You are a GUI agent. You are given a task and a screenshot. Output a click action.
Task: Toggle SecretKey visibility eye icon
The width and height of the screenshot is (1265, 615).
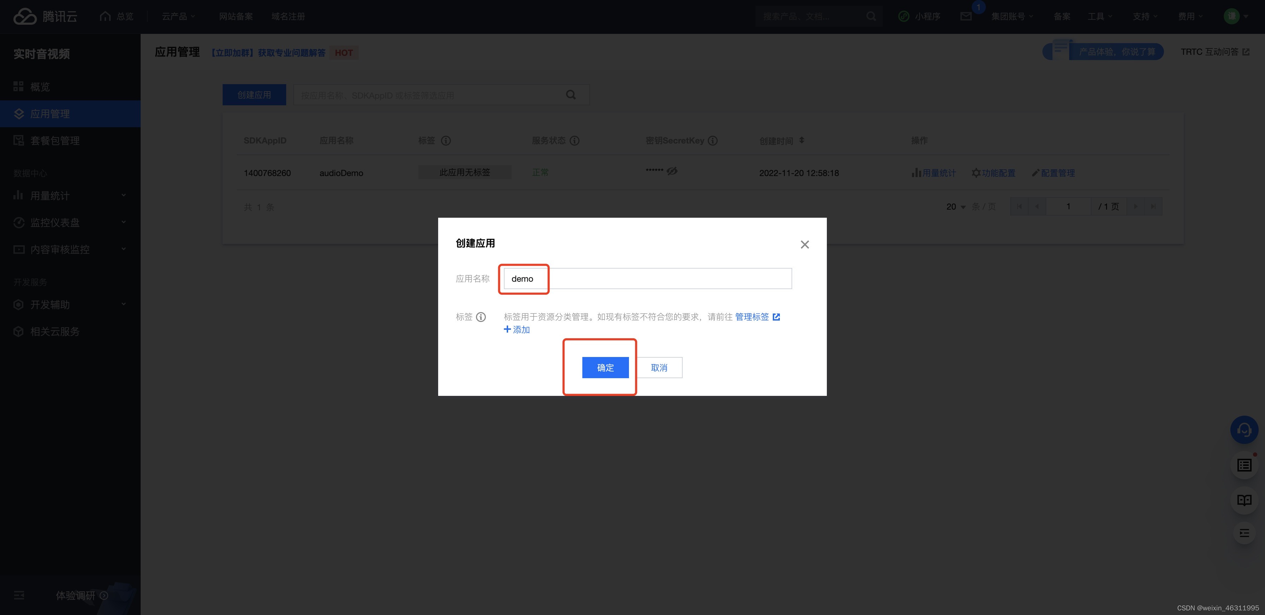click(x=672, y=171)
